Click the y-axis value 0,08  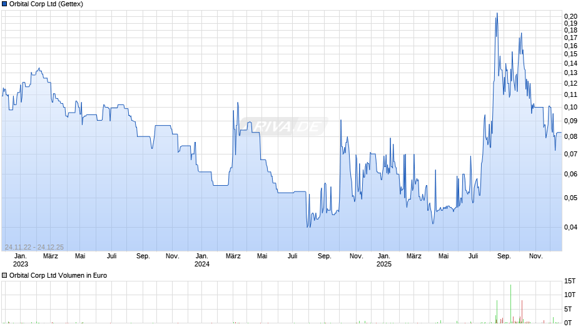click(570, 136)
